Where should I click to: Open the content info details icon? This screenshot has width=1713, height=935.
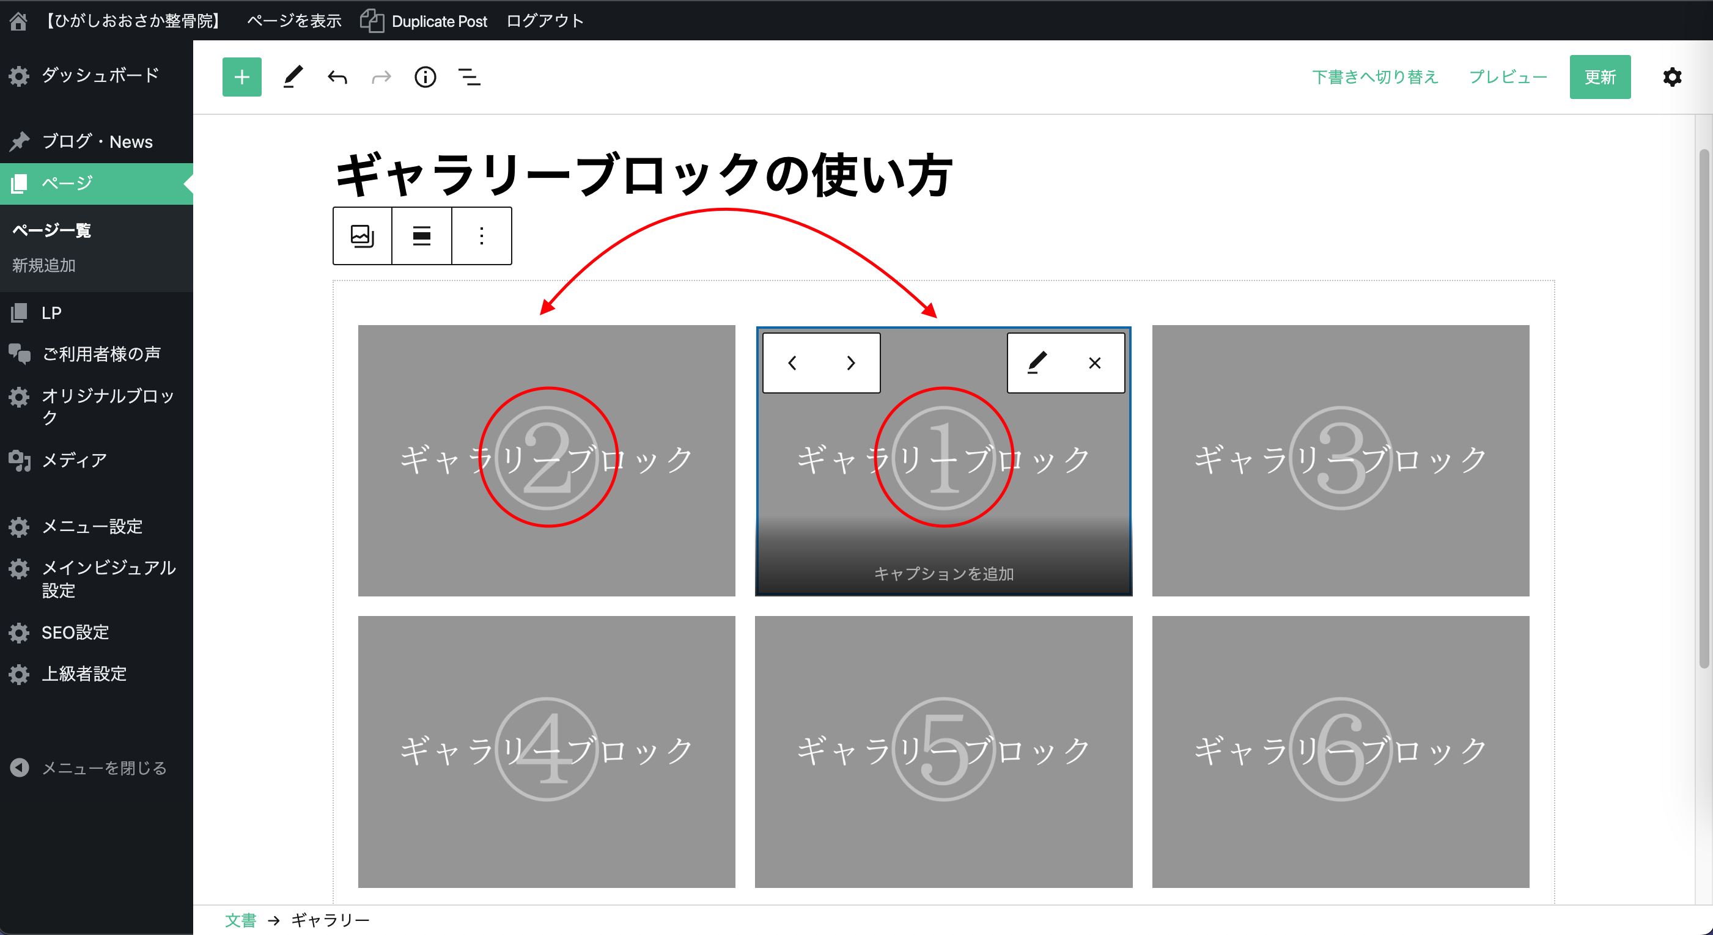425,77
